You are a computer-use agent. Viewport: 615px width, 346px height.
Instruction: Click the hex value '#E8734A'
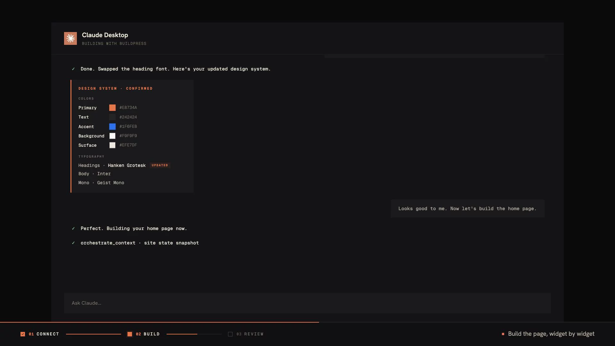[128, 108]
